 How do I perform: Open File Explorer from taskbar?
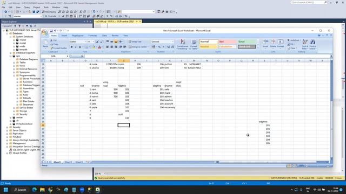[42, 190]
